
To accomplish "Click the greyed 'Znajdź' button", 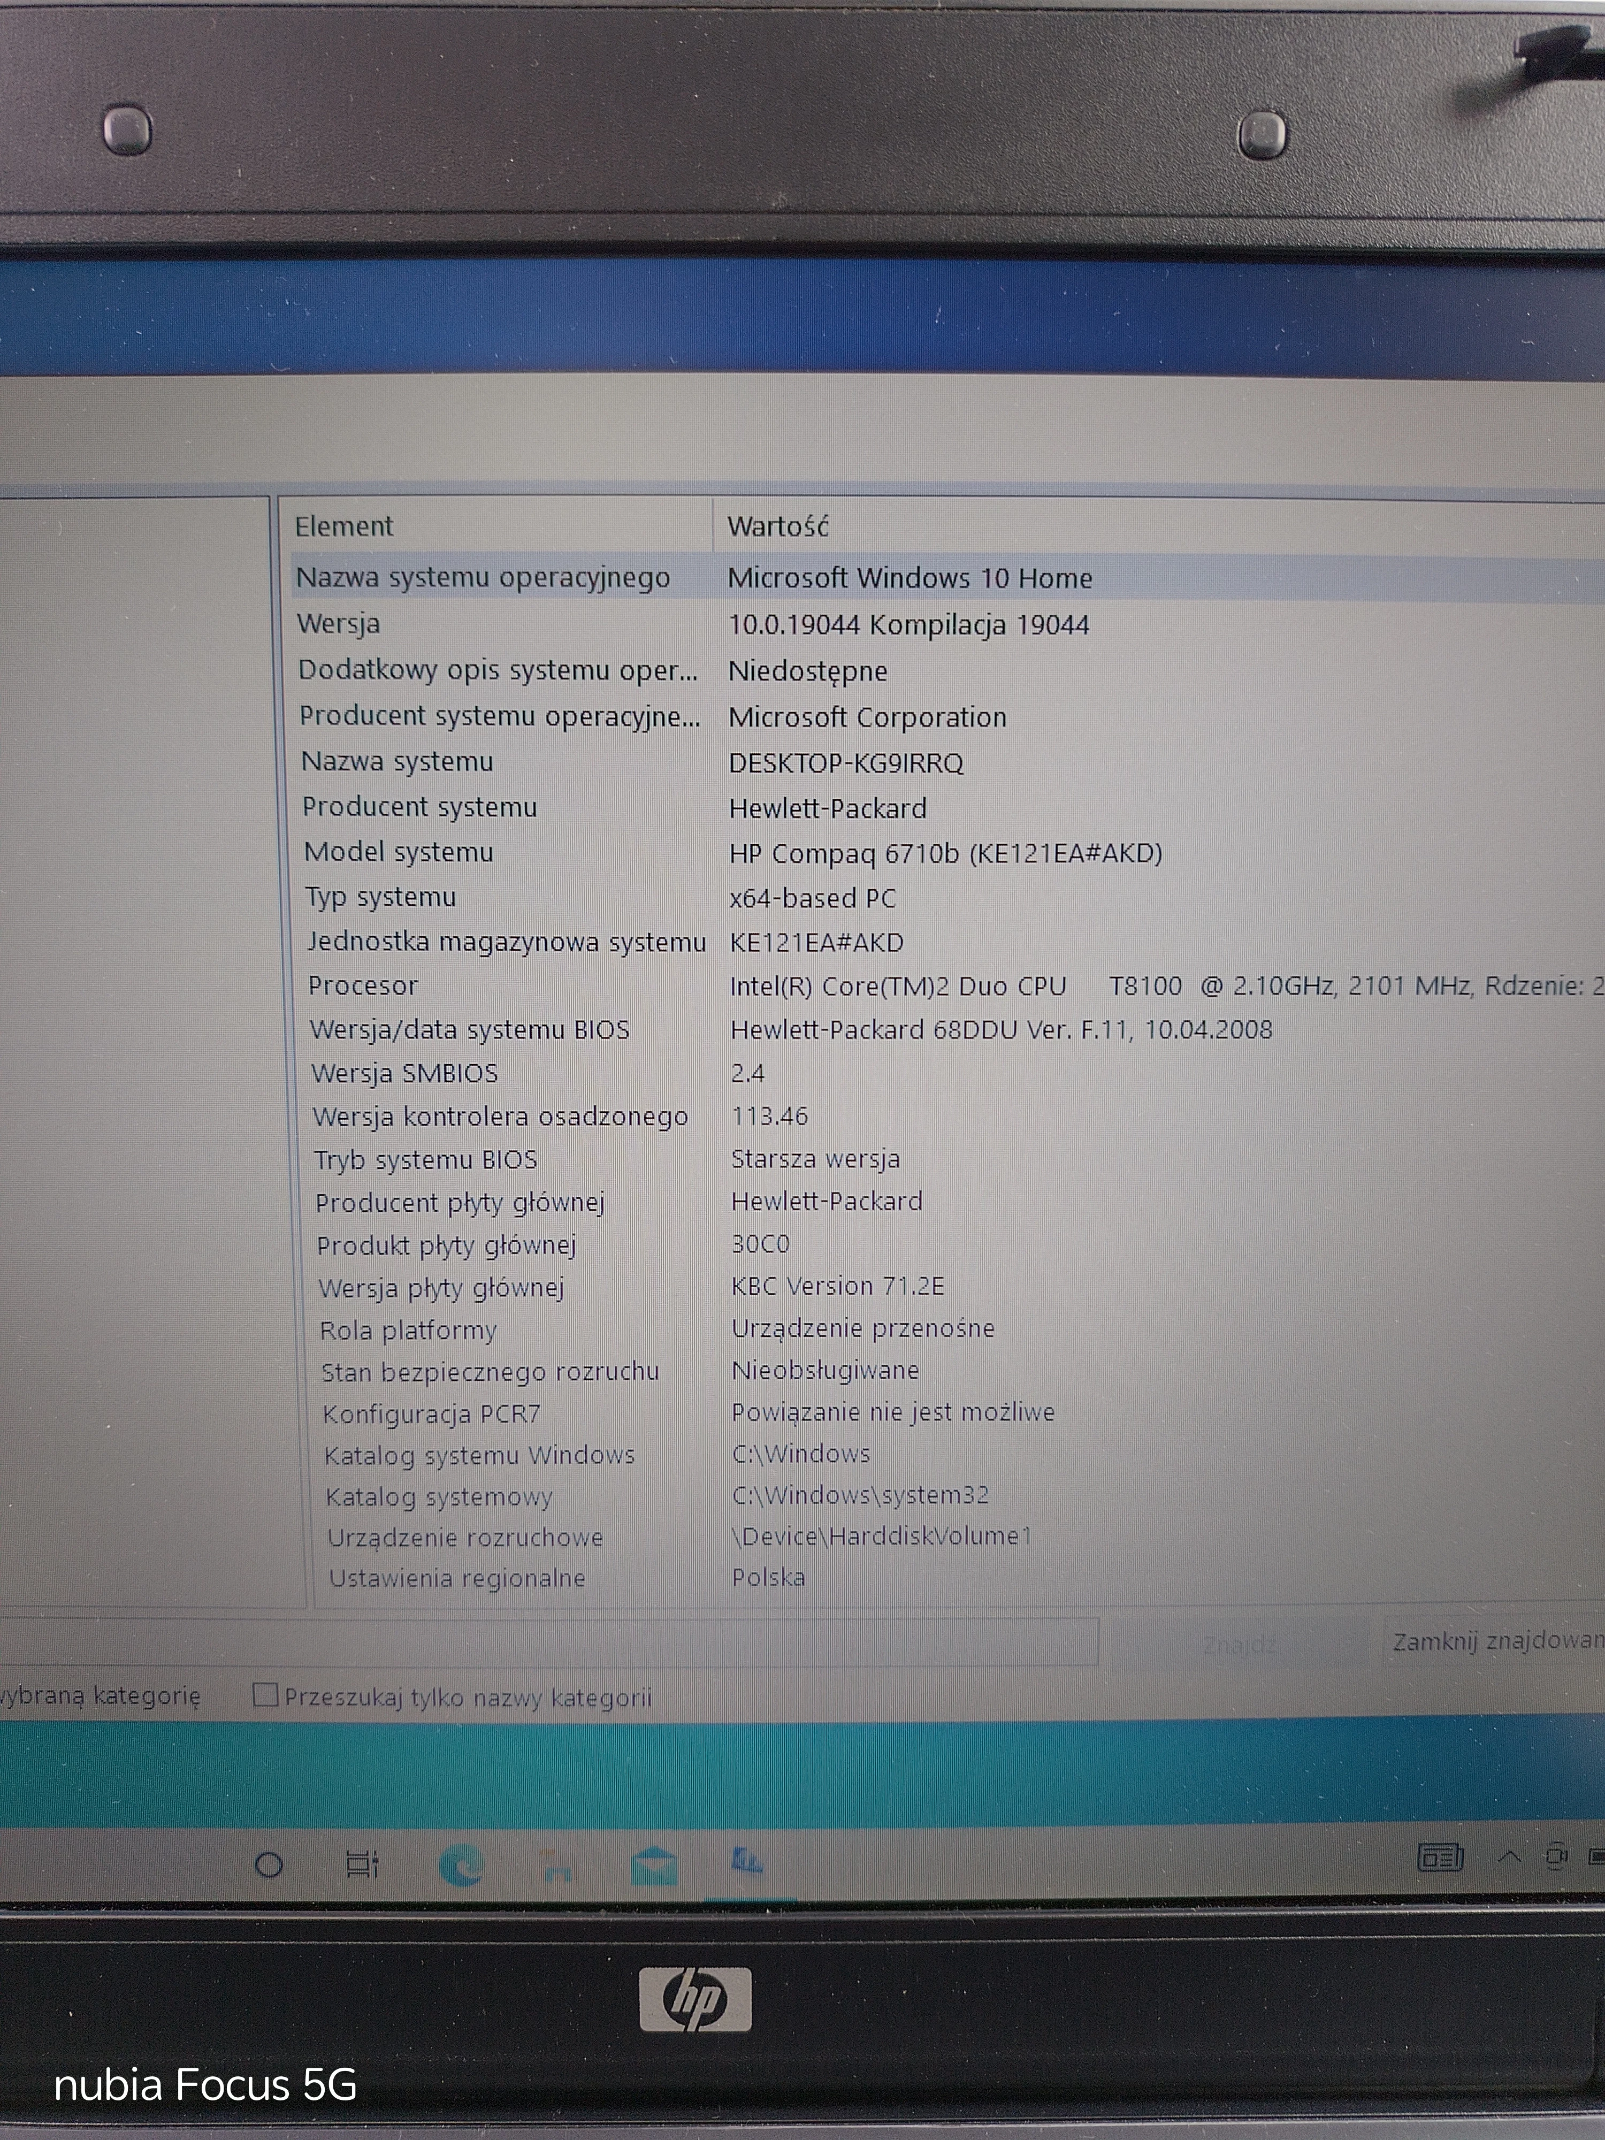I will click(1240, 1643).
